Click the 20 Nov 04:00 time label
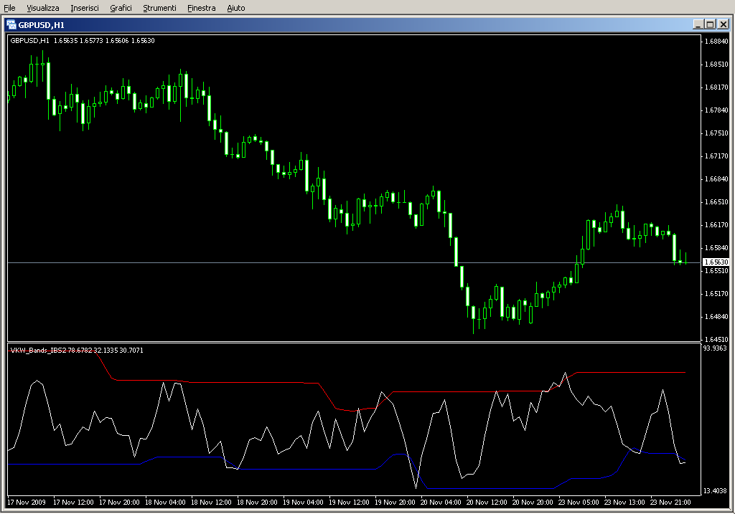The width and height of the screenshot is (735, 514). (x=441, y=503)
